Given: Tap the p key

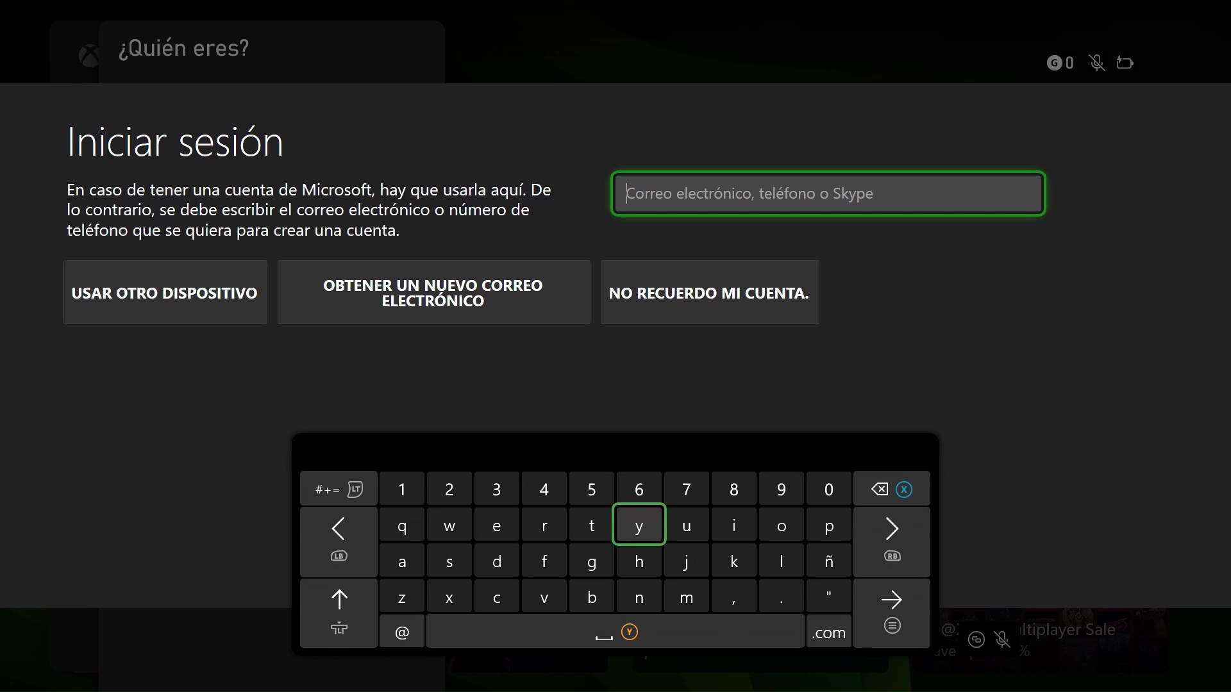Looking at the screenshot, I should (829, 525).
